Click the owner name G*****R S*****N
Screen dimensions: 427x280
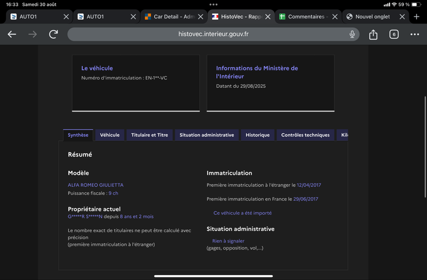tap(85, 217)
